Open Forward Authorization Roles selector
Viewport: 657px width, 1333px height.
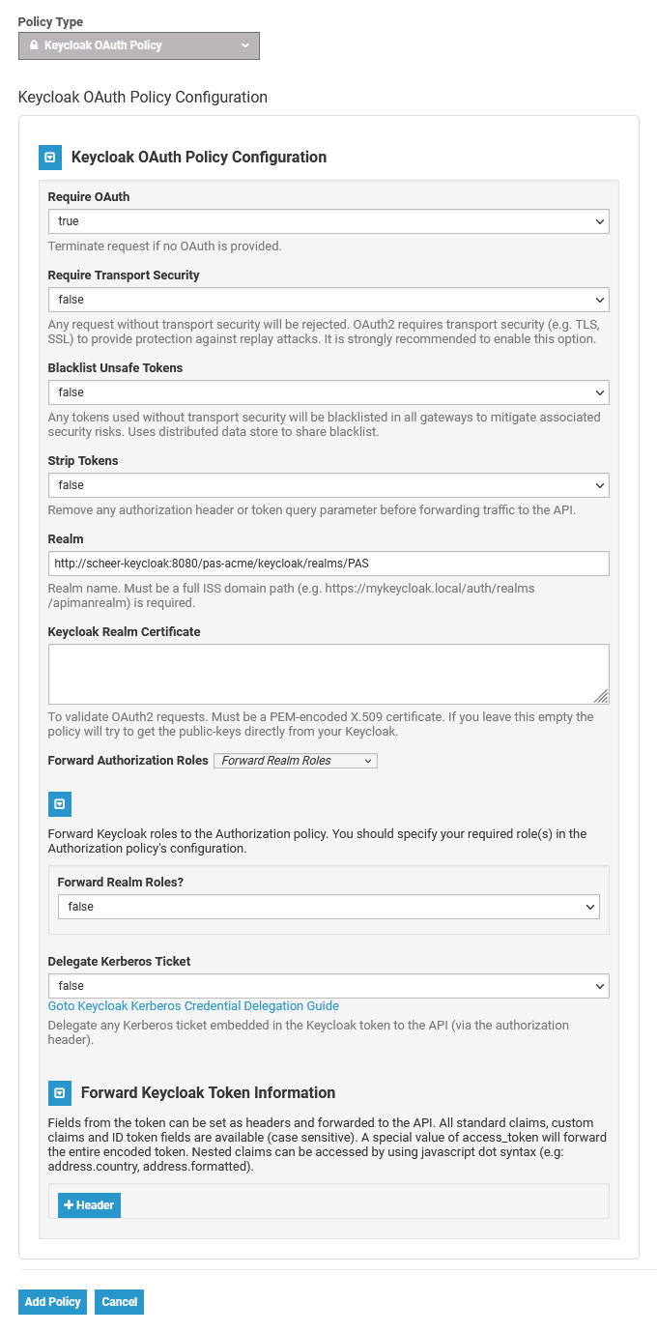point(295,761)
